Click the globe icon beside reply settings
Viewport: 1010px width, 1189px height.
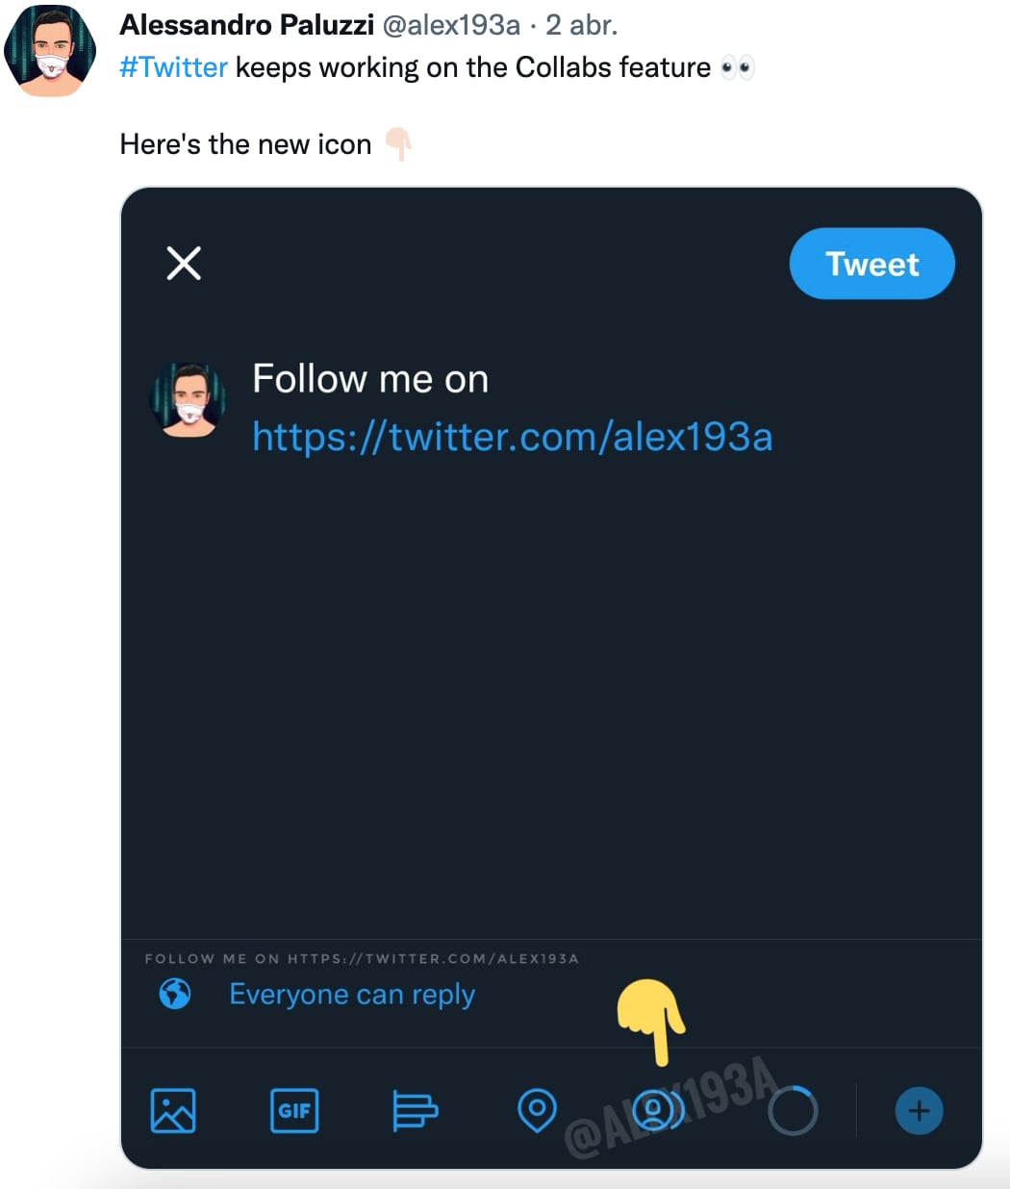[x=174, y=995]
